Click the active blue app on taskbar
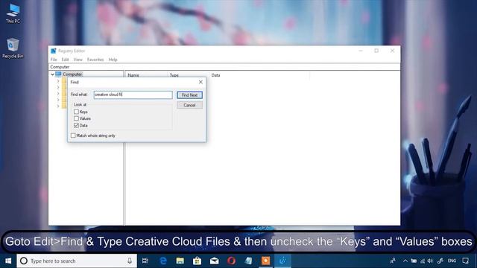 [282, 261]
